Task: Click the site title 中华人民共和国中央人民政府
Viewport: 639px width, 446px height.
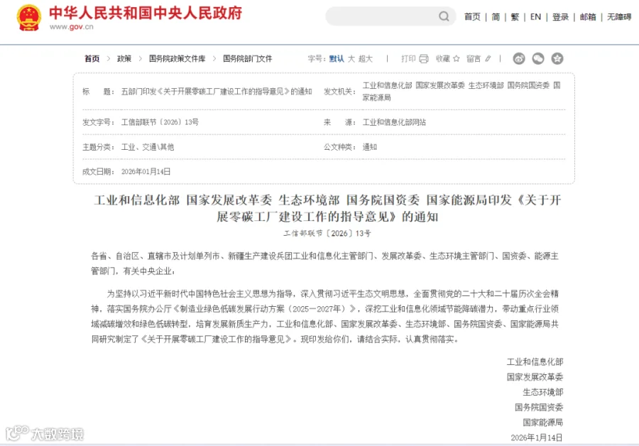Action: tap(146, 13)
